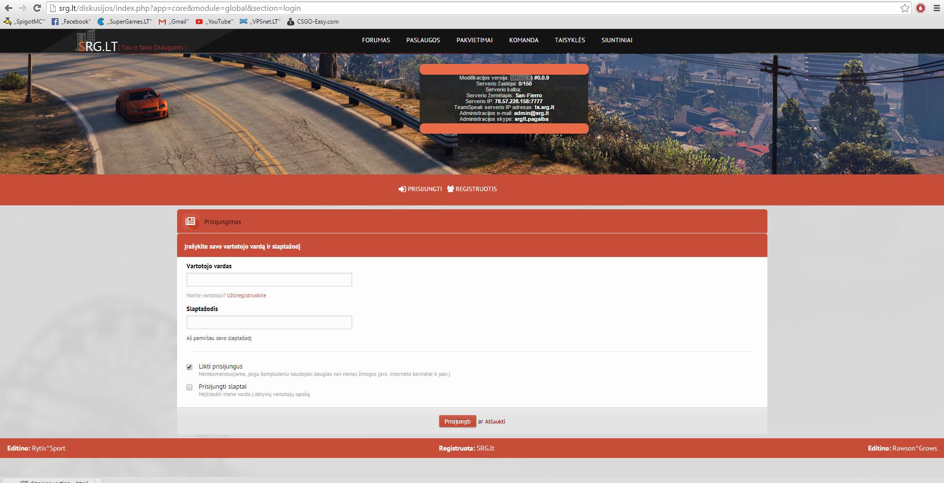
Task: Click the SRG.LT site logo
Action: [97, 42]
